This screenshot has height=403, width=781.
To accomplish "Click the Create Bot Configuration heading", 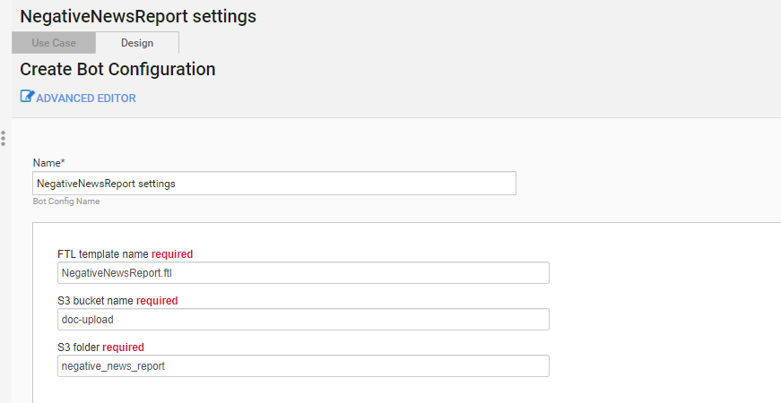I will [x=117, y=69].
